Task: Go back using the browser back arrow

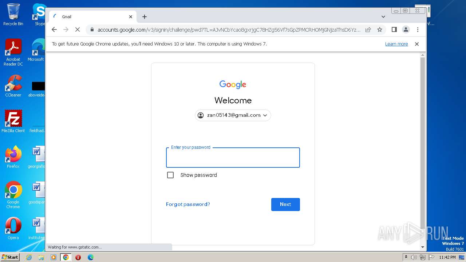Action: 54,29
